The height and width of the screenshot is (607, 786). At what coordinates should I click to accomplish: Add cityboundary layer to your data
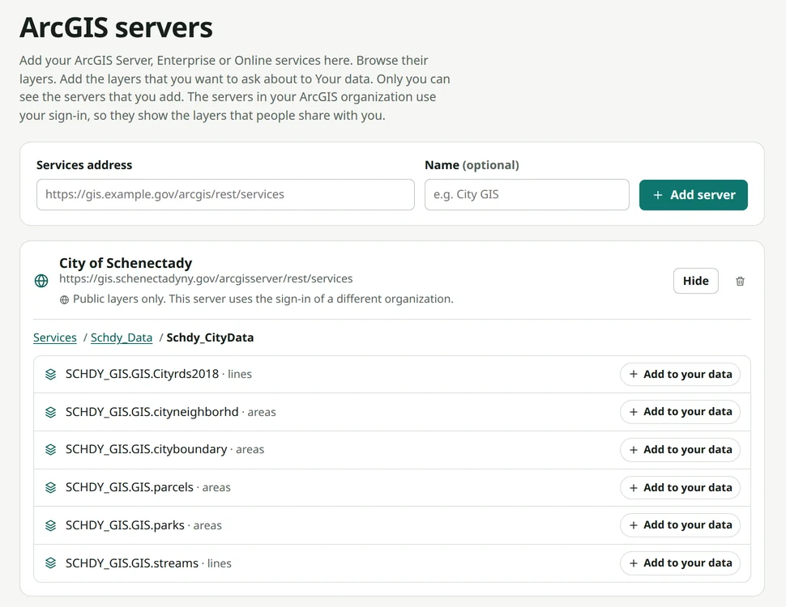680,450
